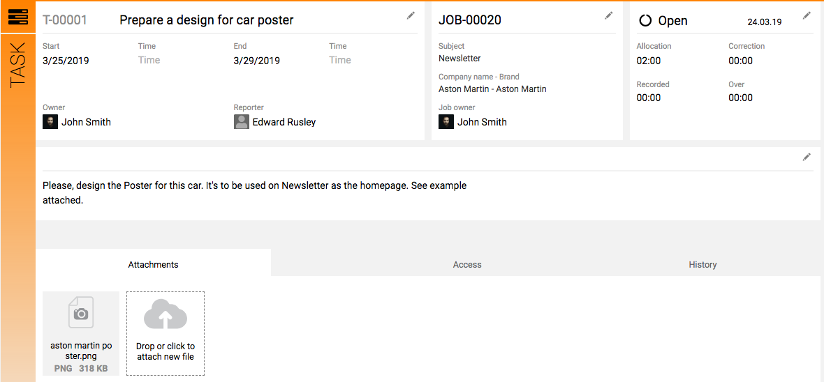Click the Open status circle icon
This screenshot has width=824, height=382.
click(645, 20)
